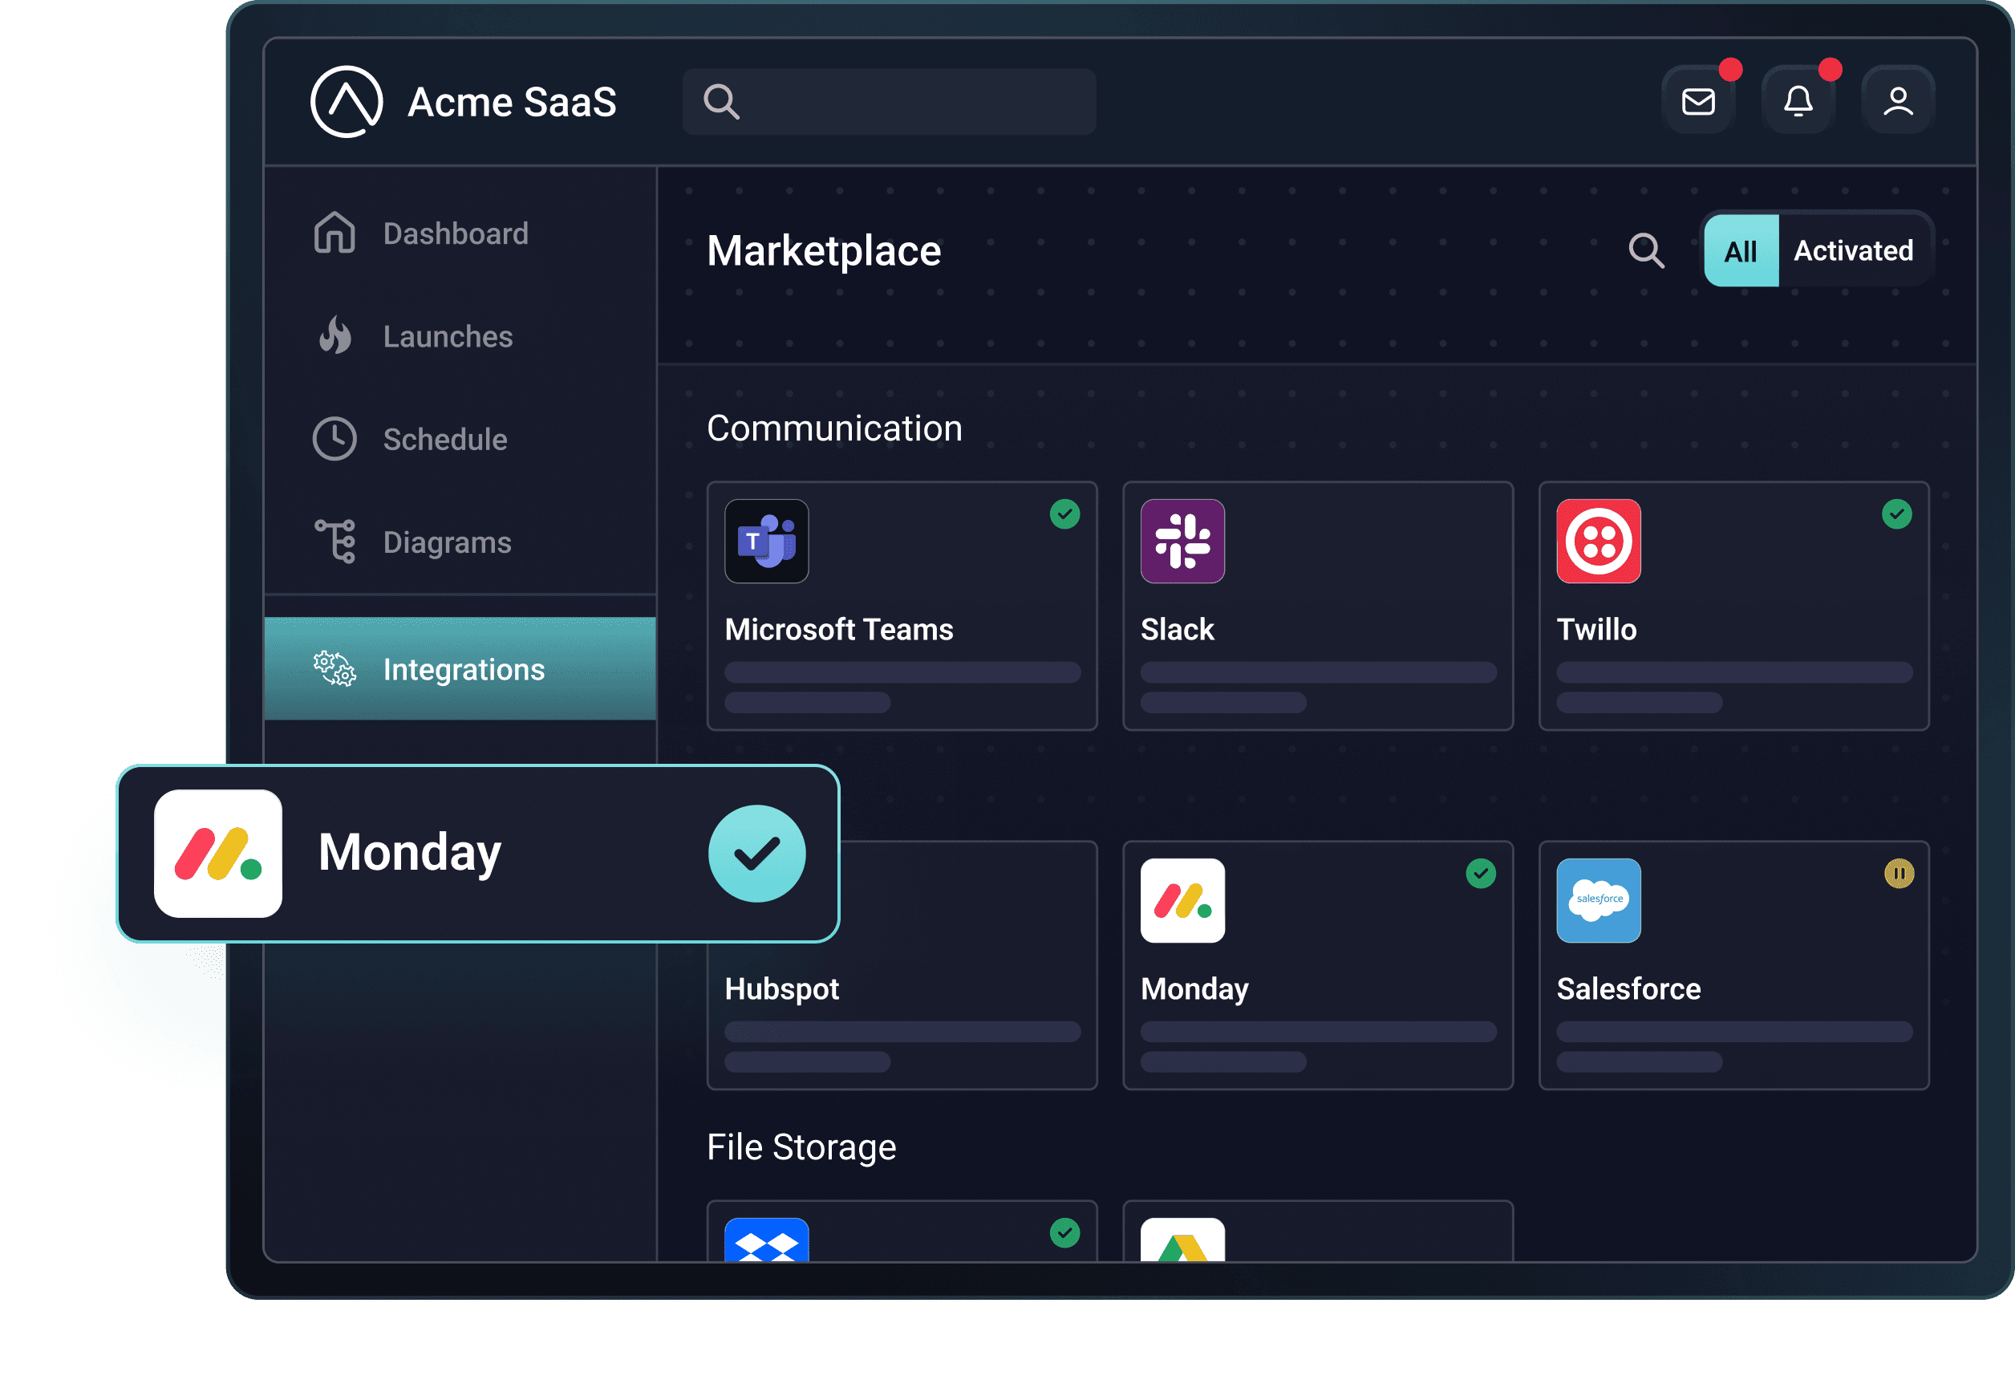Screen dimensions: 2015x1380
Task: Open the user profile icon
Action: pos(1897,101)
